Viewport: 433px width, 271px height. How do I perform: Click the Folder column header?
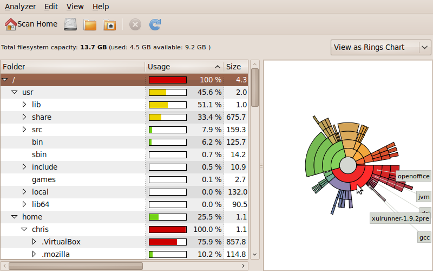pos(73,67)
